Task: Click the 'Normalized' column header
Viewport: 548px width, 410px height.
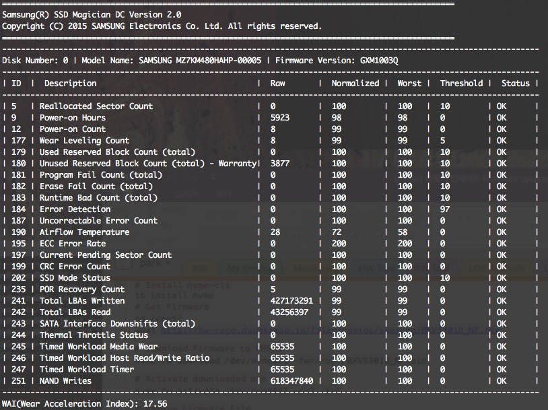Action: coord(355,83)
